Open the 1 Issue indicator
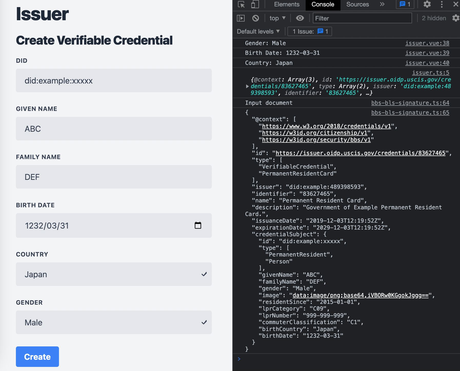The width and height of the screenshot is (460, 371). pyautogui.click(x=310, y=32)
